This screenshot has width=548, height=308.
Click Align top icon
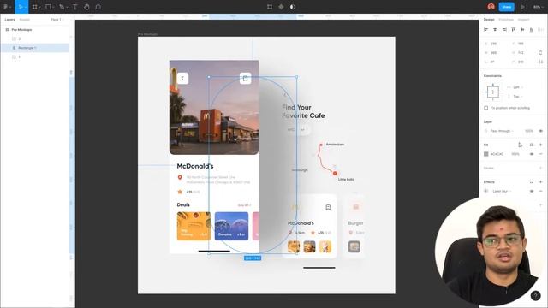[513, 30]
